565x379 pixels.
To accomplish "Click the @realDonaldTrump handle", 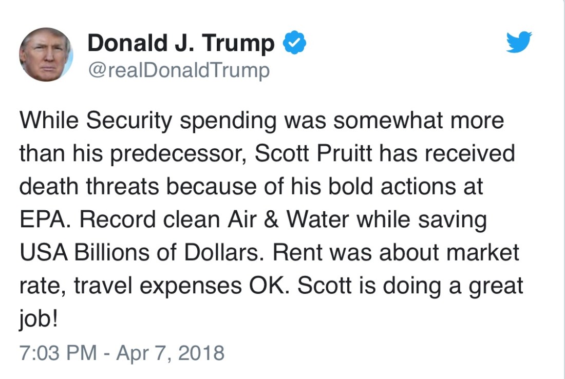I will [x=178, y=70].
